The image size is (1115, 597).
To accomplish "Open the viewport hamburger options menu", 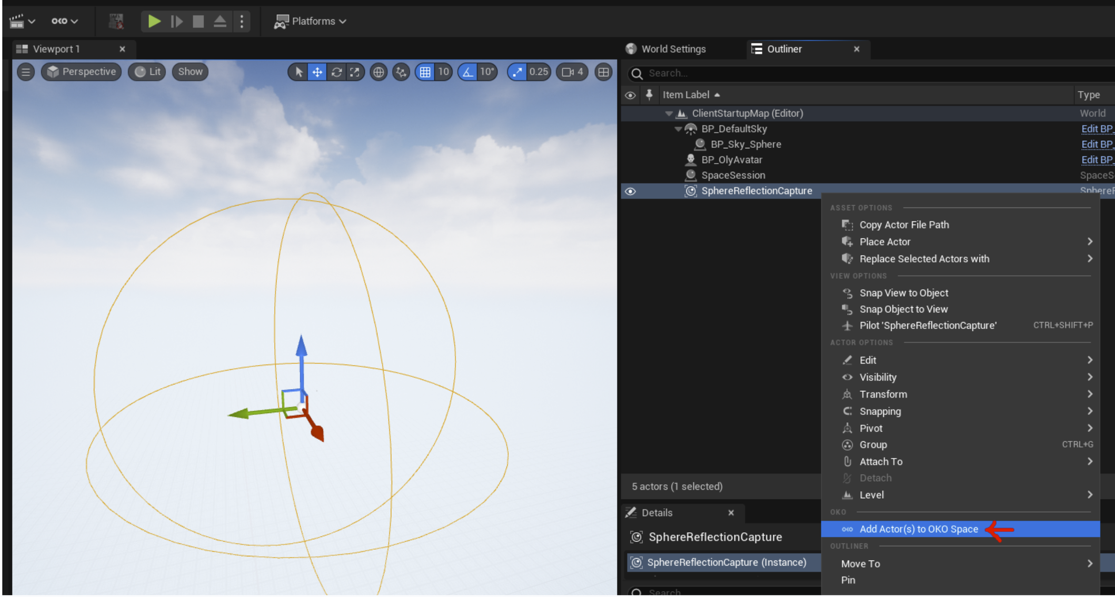I will (26, 72).
